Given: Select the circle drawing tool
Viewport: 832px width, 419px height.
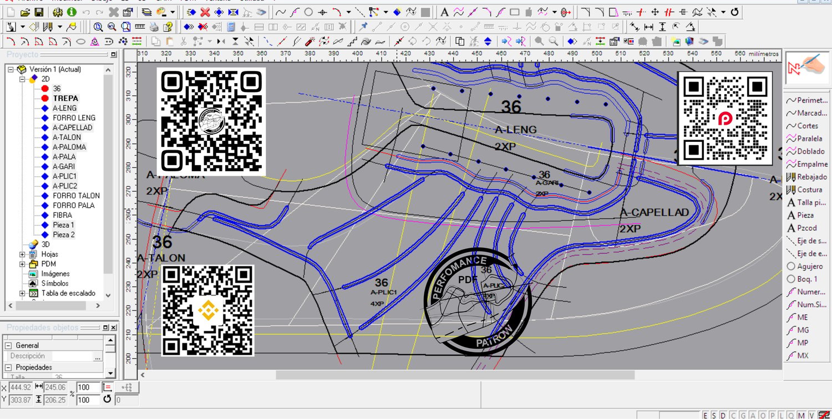Looking at the screenshot, I should pyautogui.click(x=308, y=12).
